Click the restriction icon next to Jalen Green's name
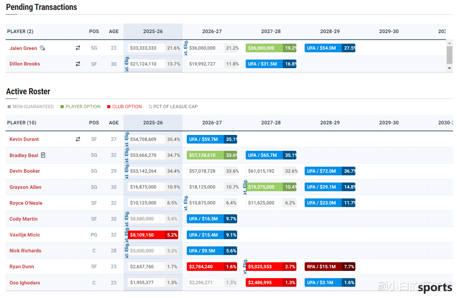Screen dimensions: 457x298 coord(42,48)
